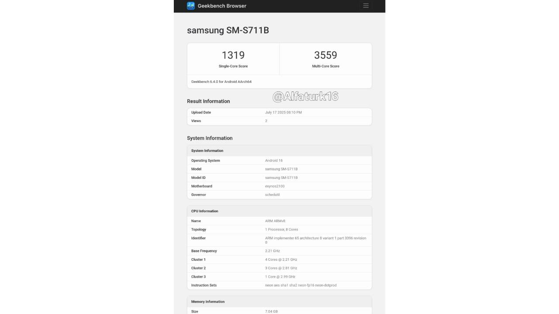Open the hamburger navigation menu
The height and width of the screenshot is (314, 559).
pos(366,6)
